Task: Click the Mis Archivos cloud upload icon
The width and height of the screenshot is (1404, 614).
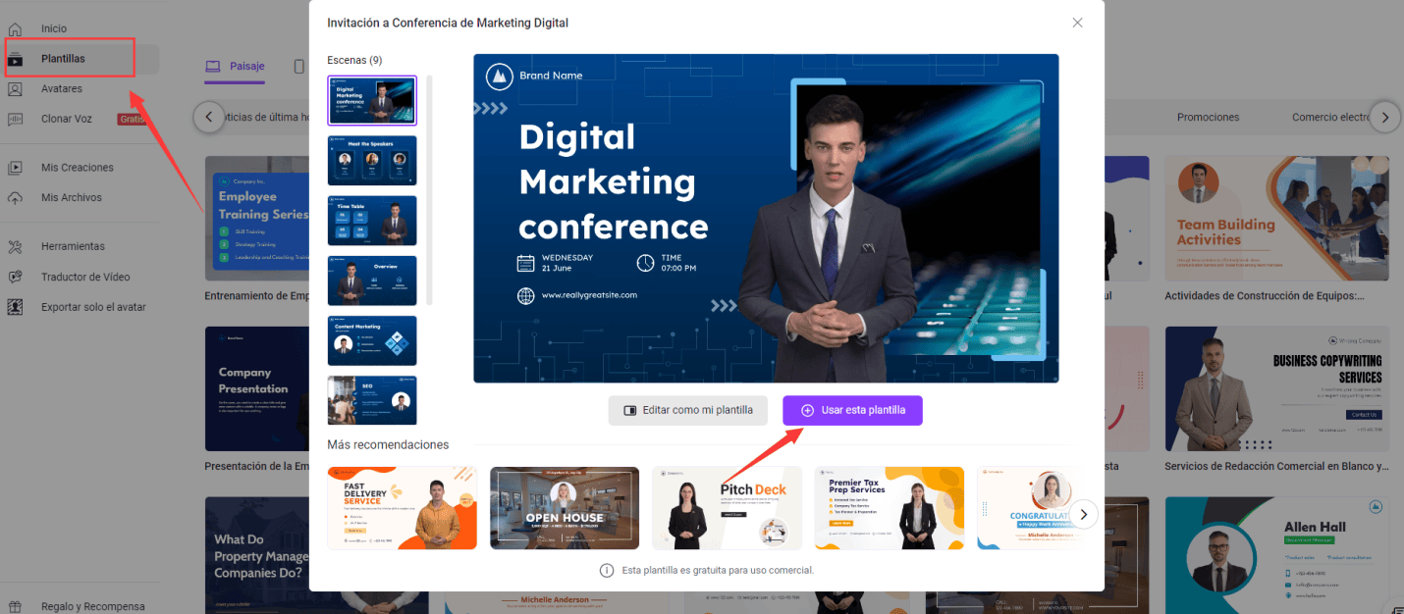Action: pos(15,198)
